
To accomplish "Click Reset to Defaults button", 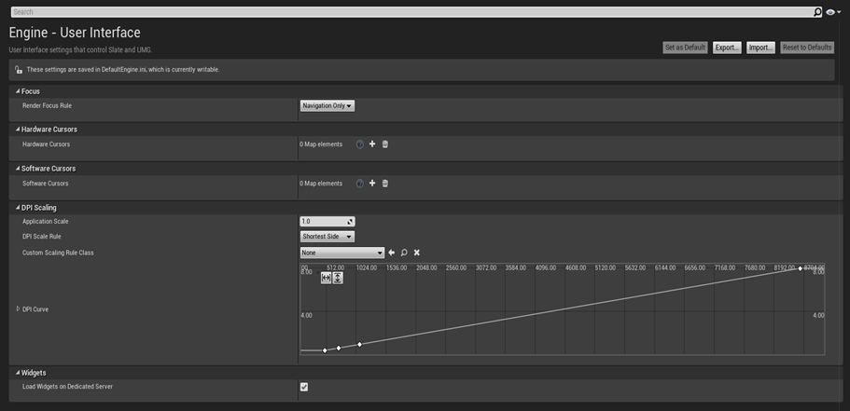I will pyautogui.click(x=807, y=48).
